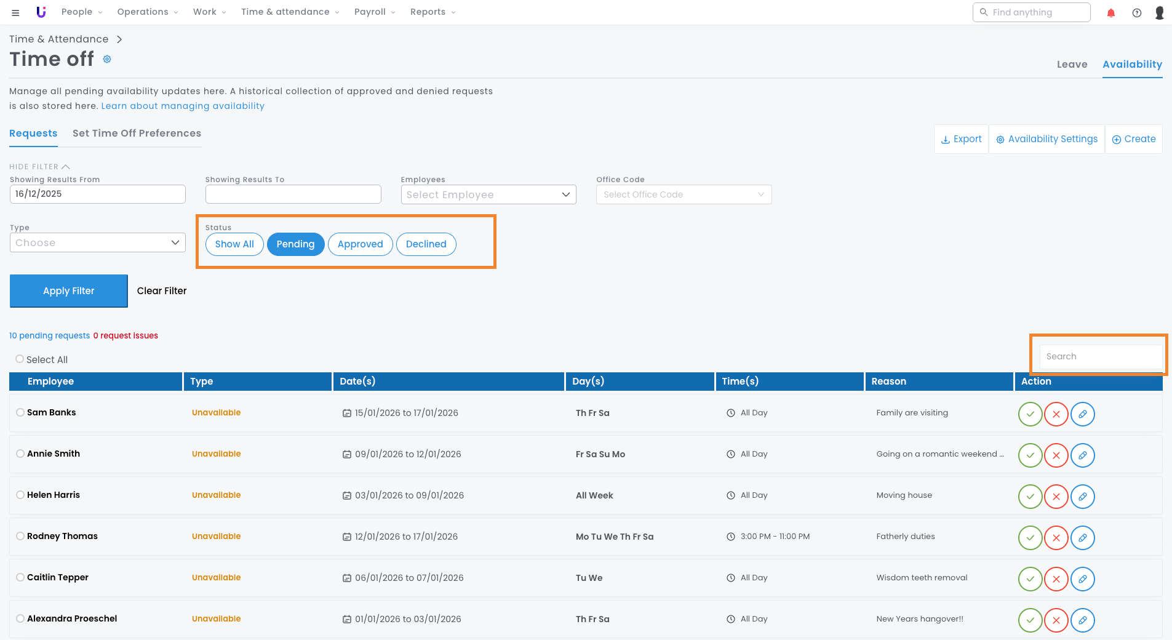Approve Helen Harris' request
1172x640 pixels.
point(1030,496)
